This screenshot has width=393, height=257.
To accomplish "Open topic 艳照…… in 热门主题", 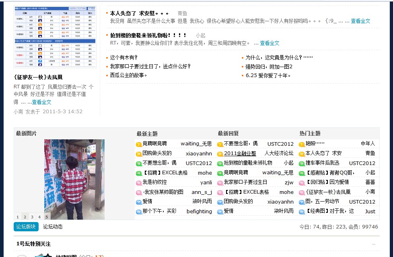I will (x=315, y=143).
